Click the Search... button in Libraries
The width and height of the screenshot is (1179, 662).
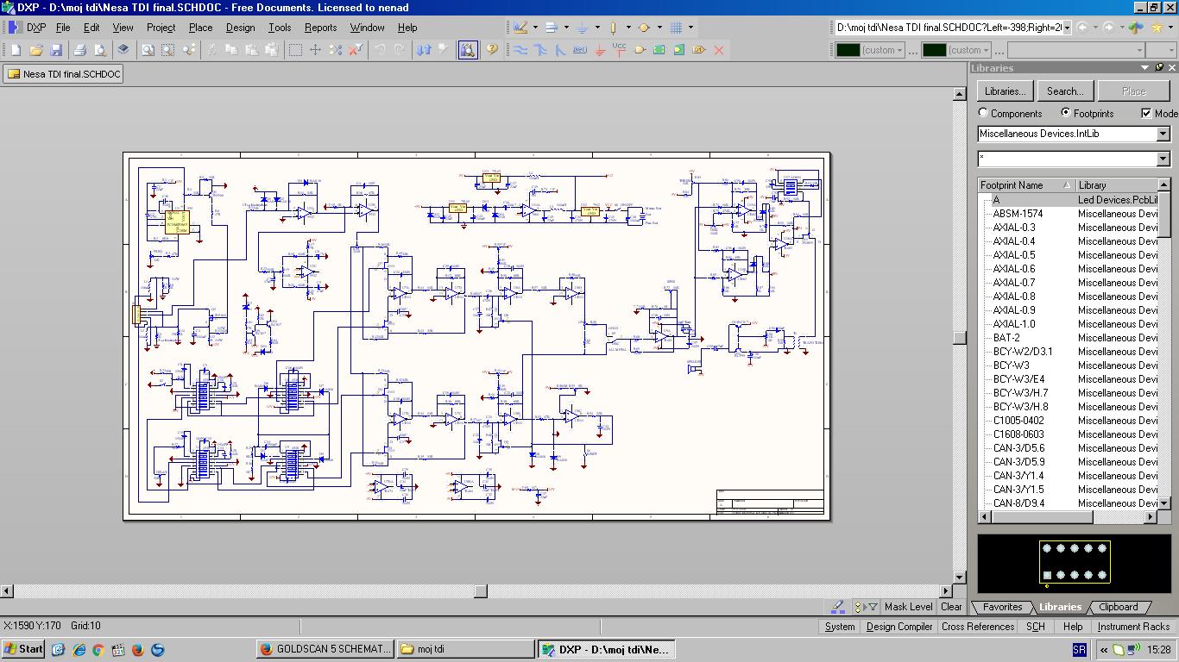1064,91
